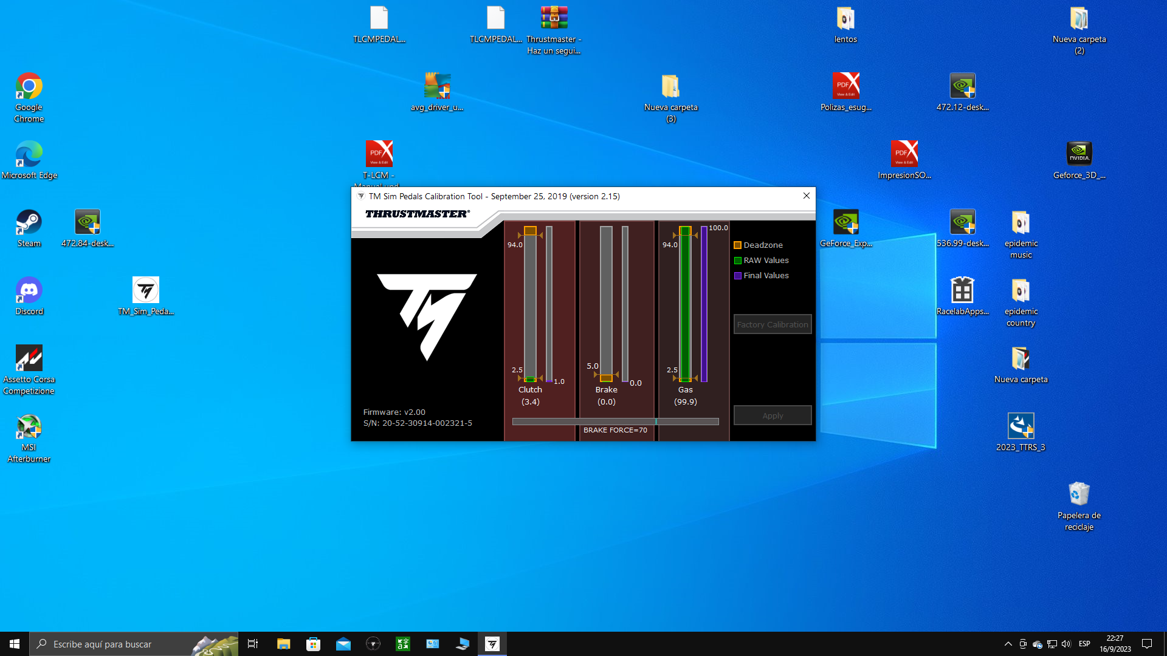The image size is (1167, 656).
Task: Select the 472.84-desk... NVIDIA installer icon
Action: tap(88, 228)
